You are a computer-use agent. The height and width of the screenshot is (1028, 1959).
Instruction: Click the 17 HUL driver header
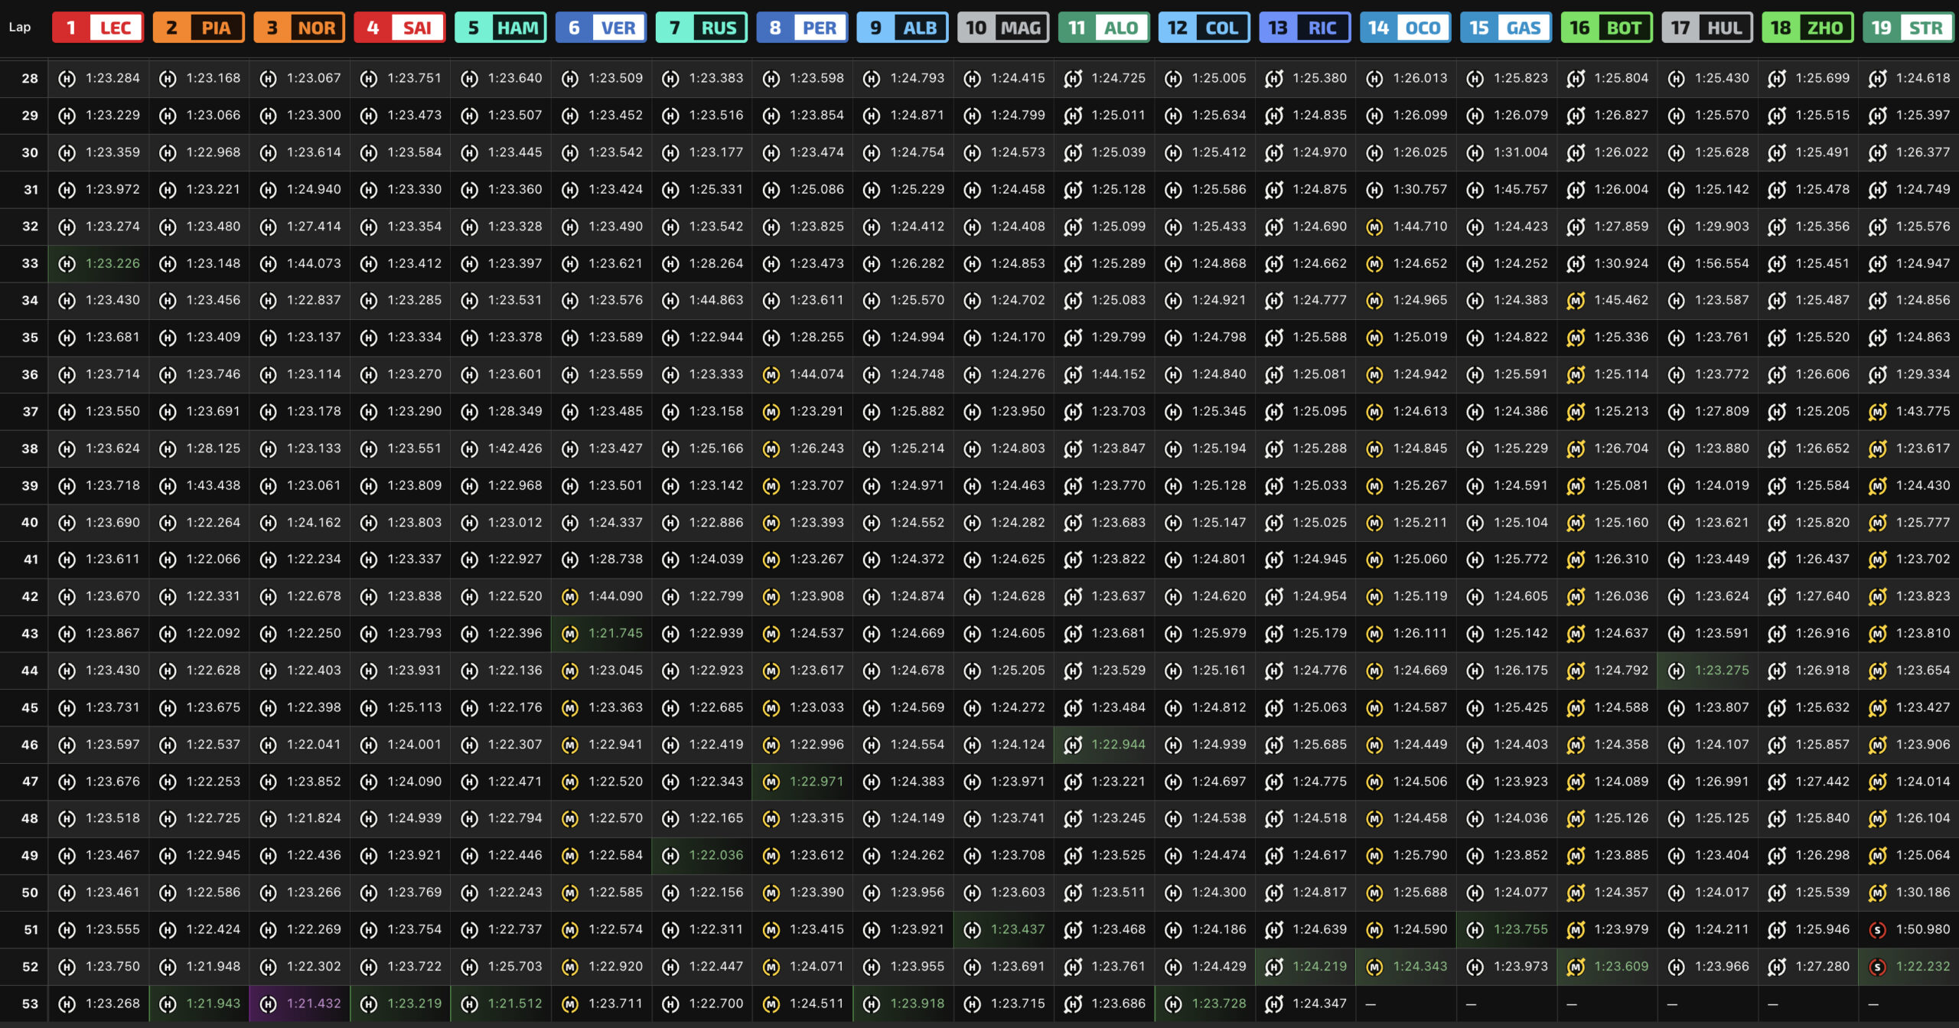click(1707, 28)
